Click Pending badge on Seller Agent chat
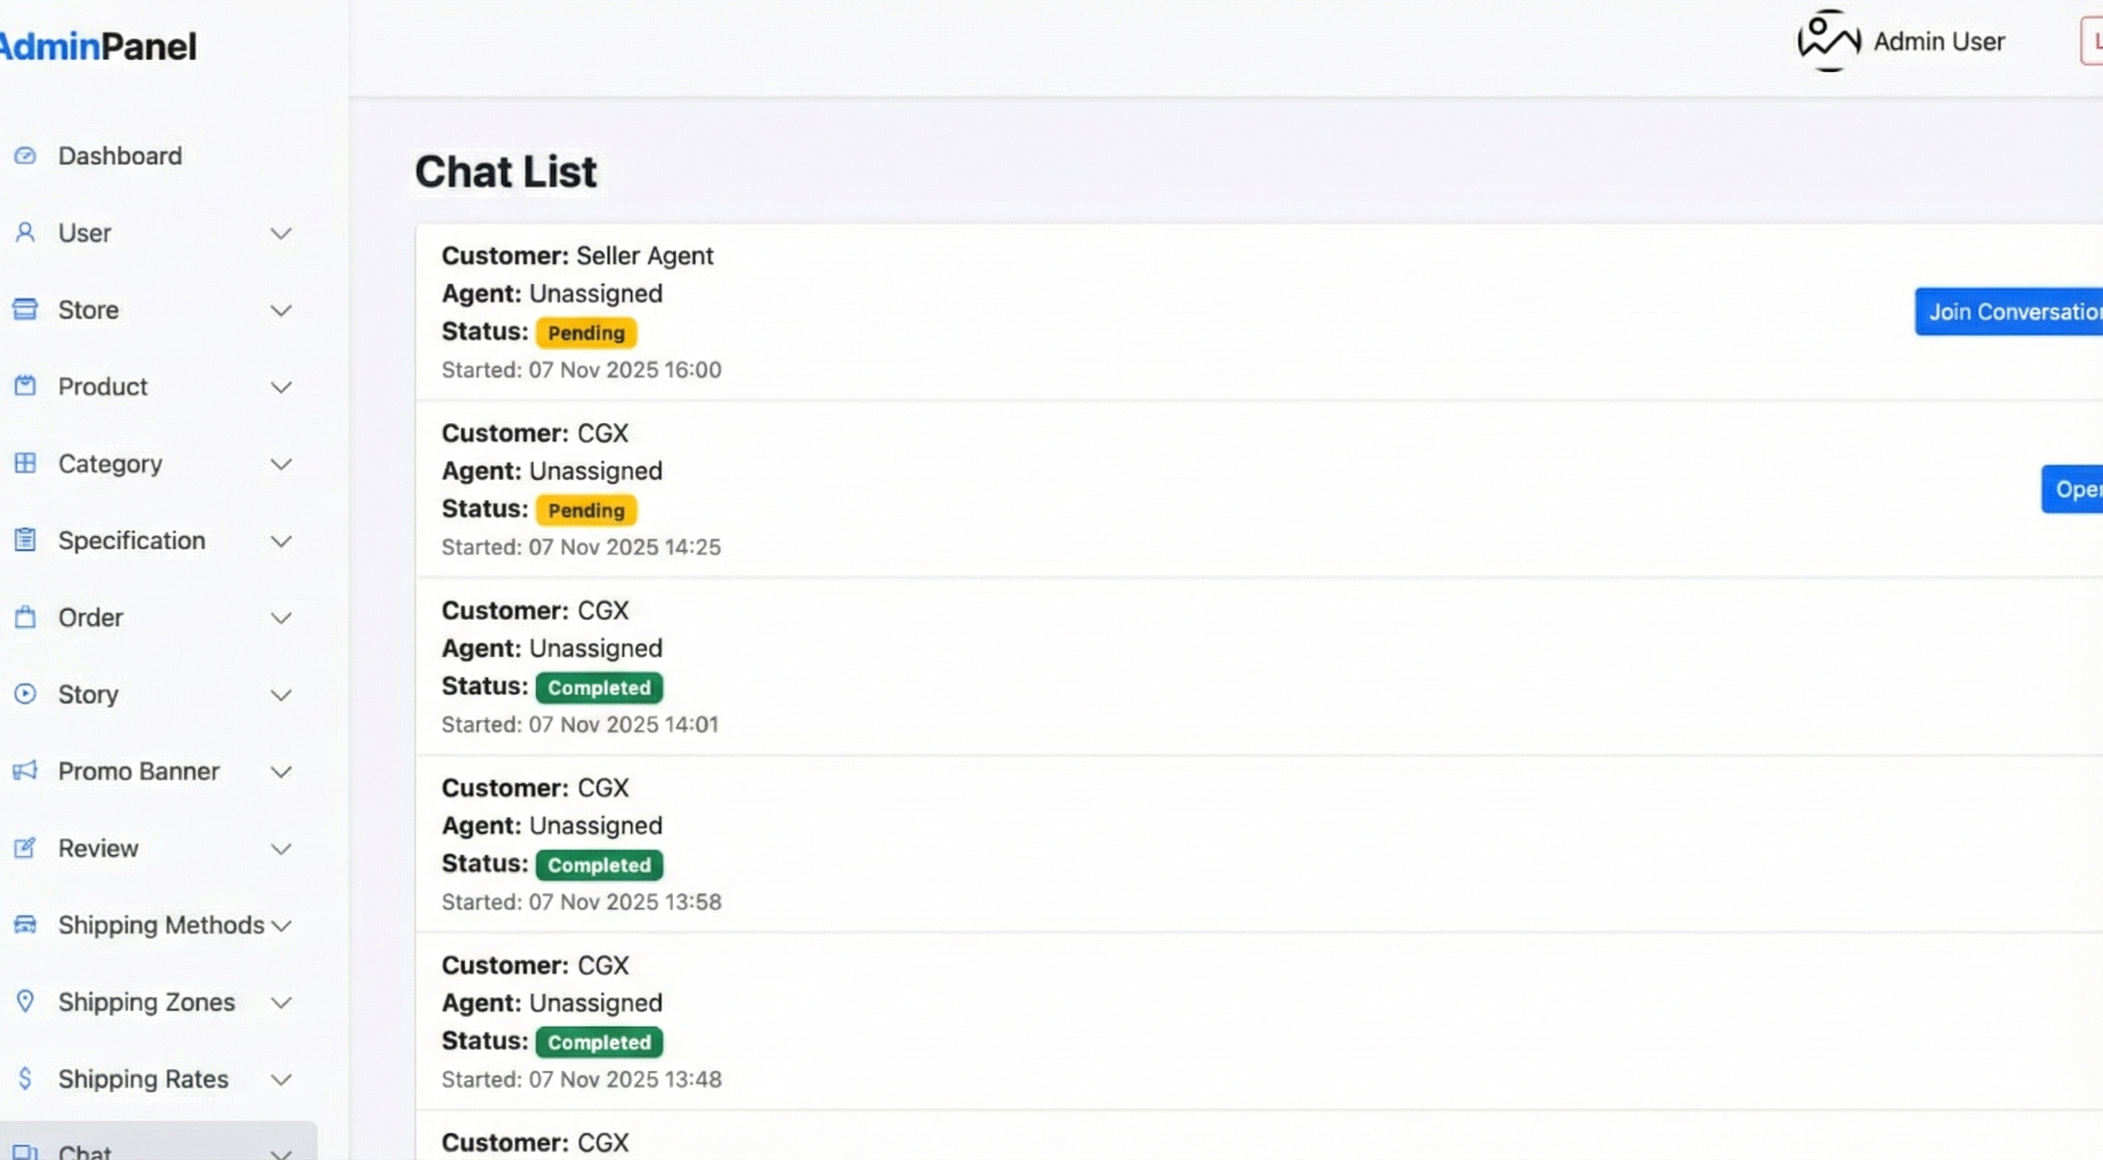Viewport: 2103px width, 1160px height. [x=586, y=332]
